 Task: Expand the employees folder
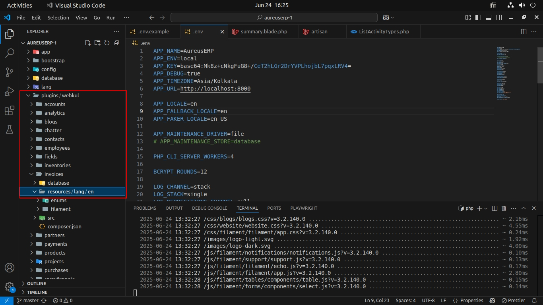(73, 148)
